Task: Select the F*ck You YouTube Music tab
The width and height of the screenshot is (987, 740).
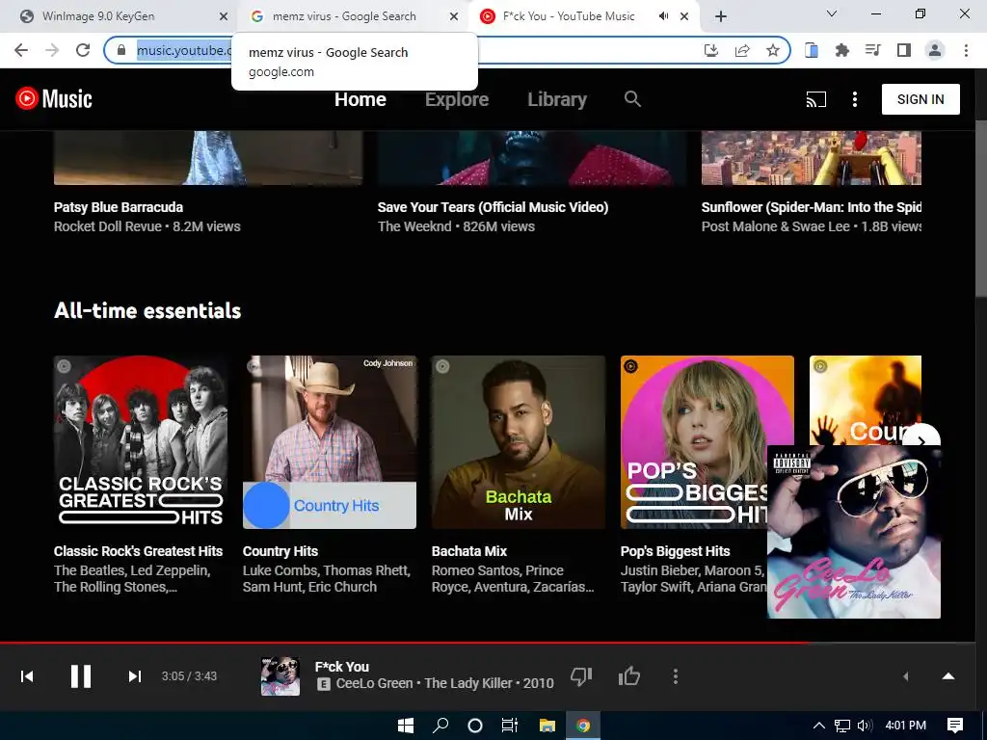Action: pos(568,16)
